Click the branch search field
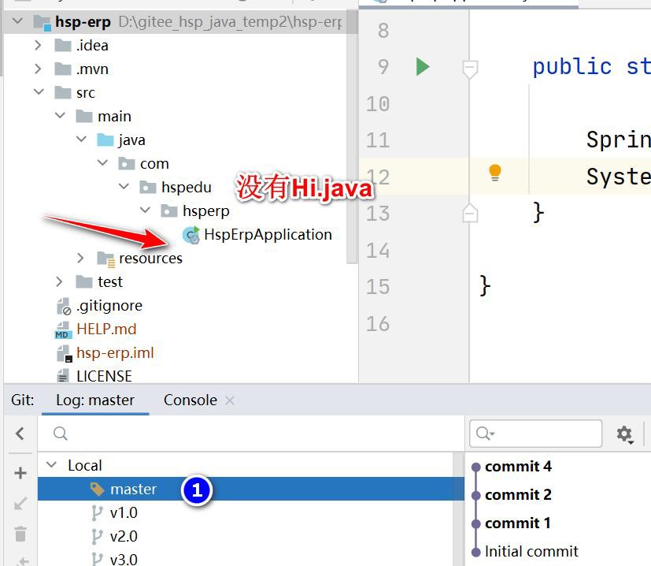This screenshot has width=651, height=566. 252,434
